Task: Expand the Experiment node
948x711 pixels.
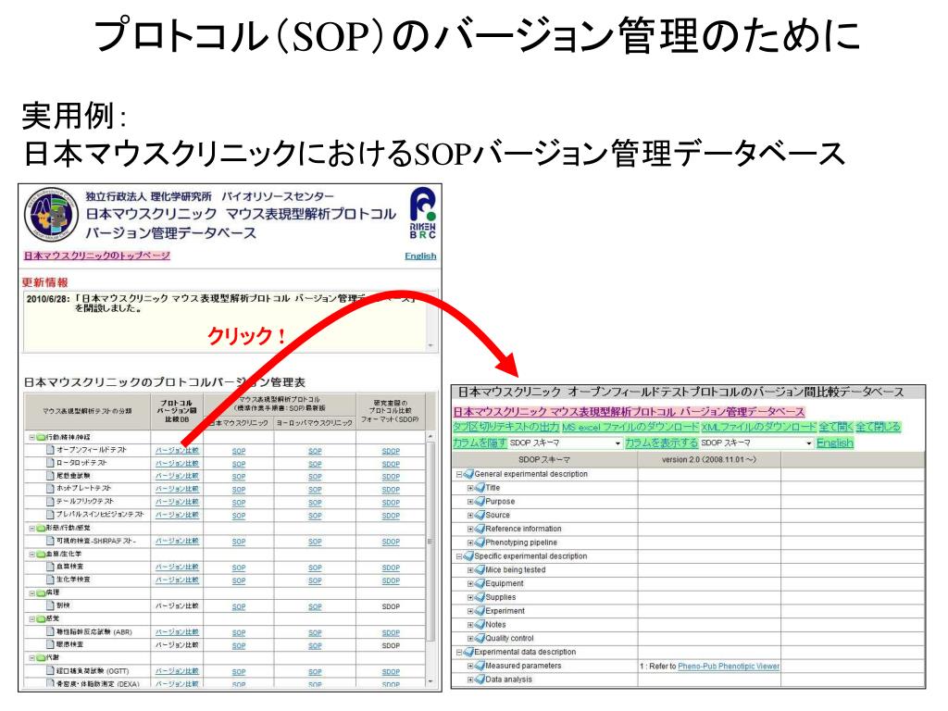Action: tap(470, 611)
